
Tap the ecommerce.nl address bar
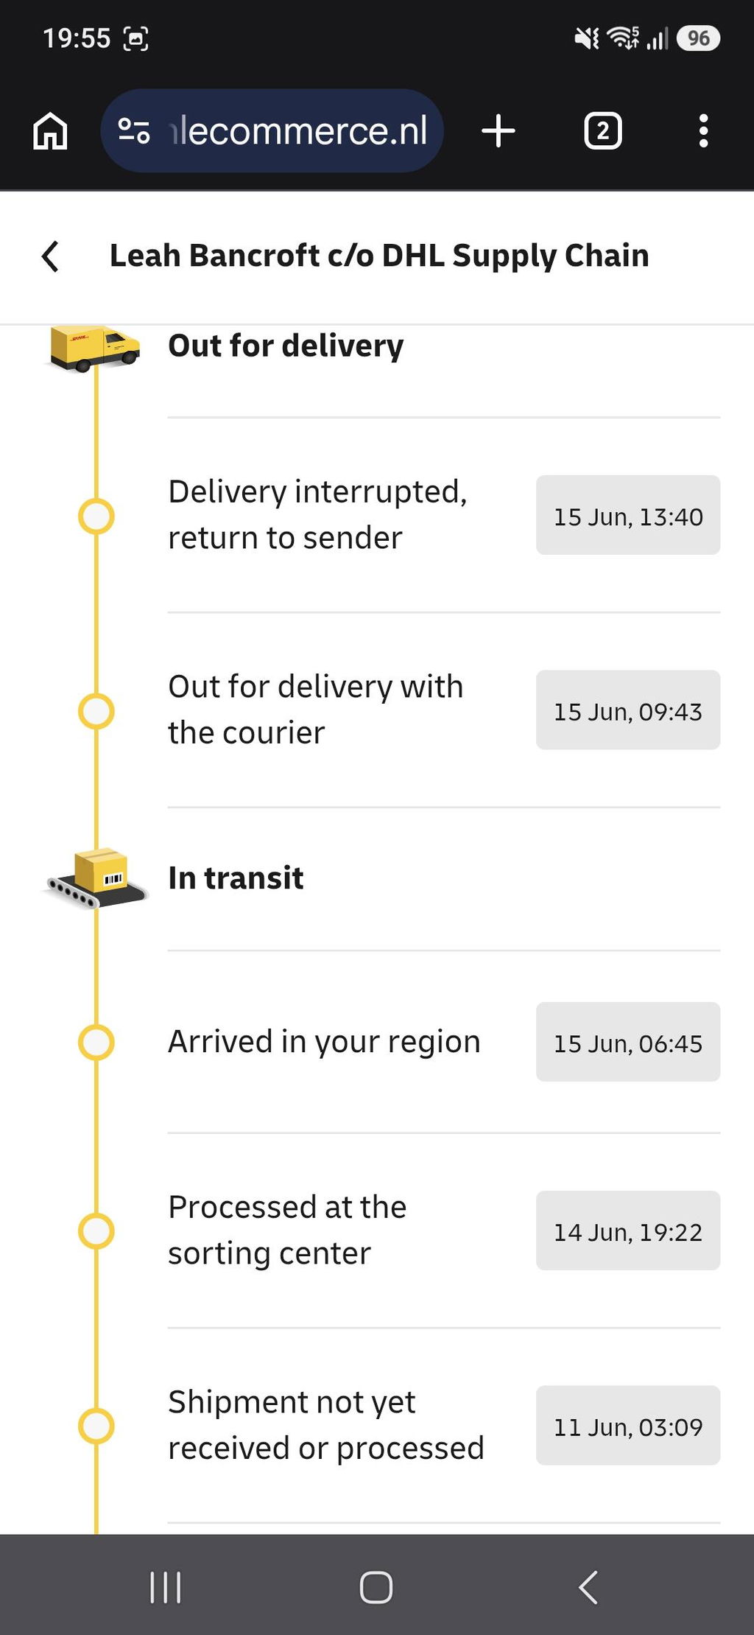[x=272, y=131]
